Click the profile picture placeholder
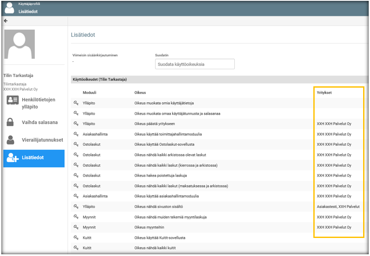The height and width of the screenshot is (256, 370). pyautogui.click(x=19, y=44)
